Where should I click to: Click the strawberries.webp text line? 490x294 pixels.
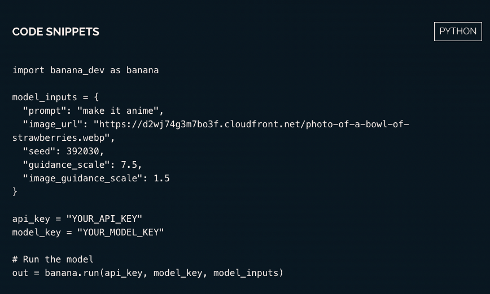tap(63, 138)
